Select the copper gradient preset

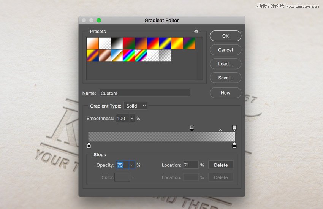pos(104,55)
